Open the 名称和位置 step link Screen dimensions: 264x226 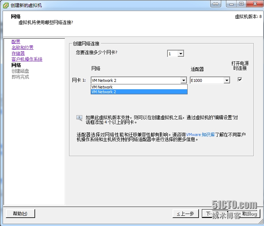pyautogui.click(x=23, y=48)
